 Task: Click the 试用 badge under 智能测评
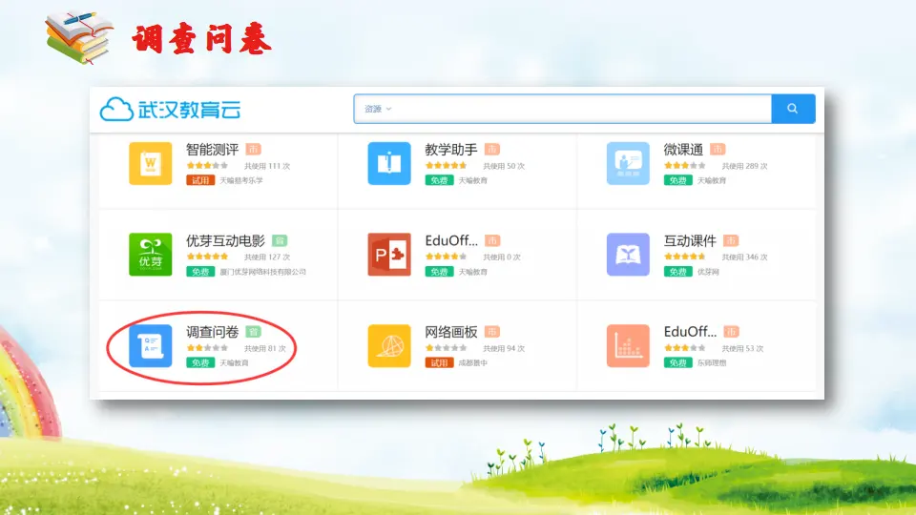point(200,180)
